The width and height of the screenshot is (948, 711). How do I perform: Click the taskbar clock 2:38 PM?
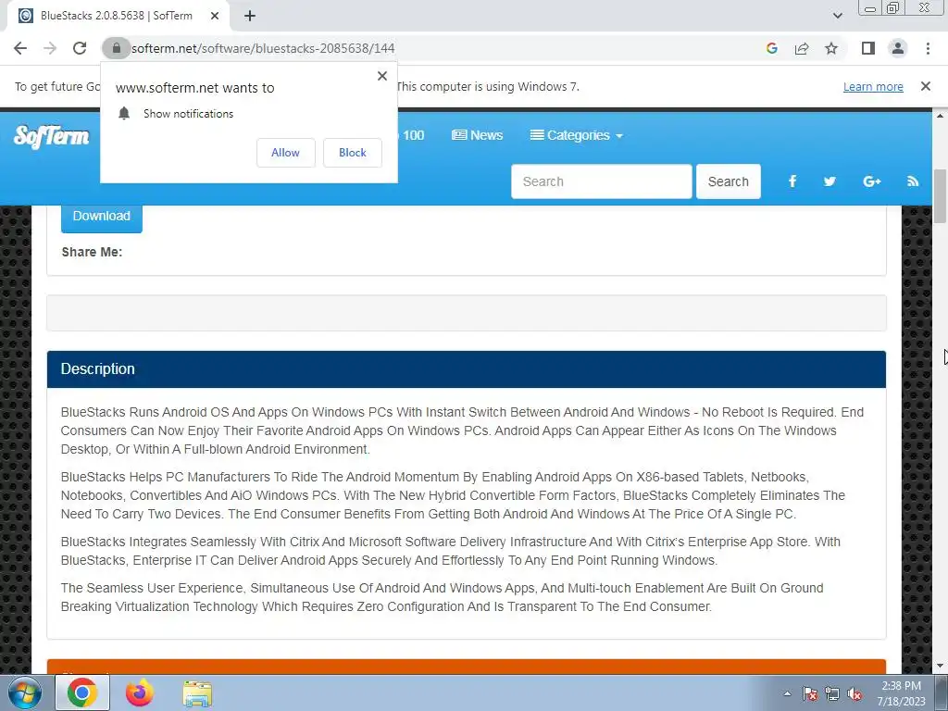tap(901, 686)
